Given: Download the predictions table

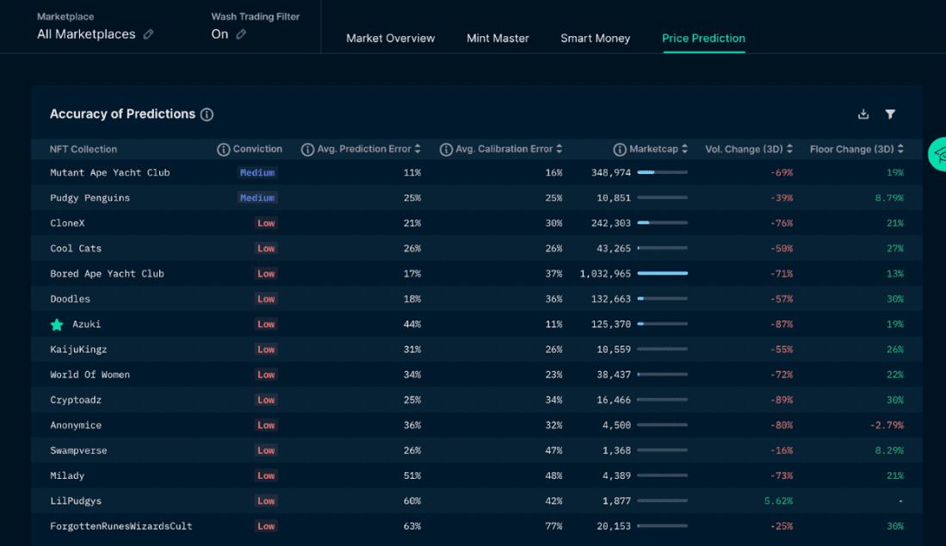Looking at the screenshot, I should 863,114.
